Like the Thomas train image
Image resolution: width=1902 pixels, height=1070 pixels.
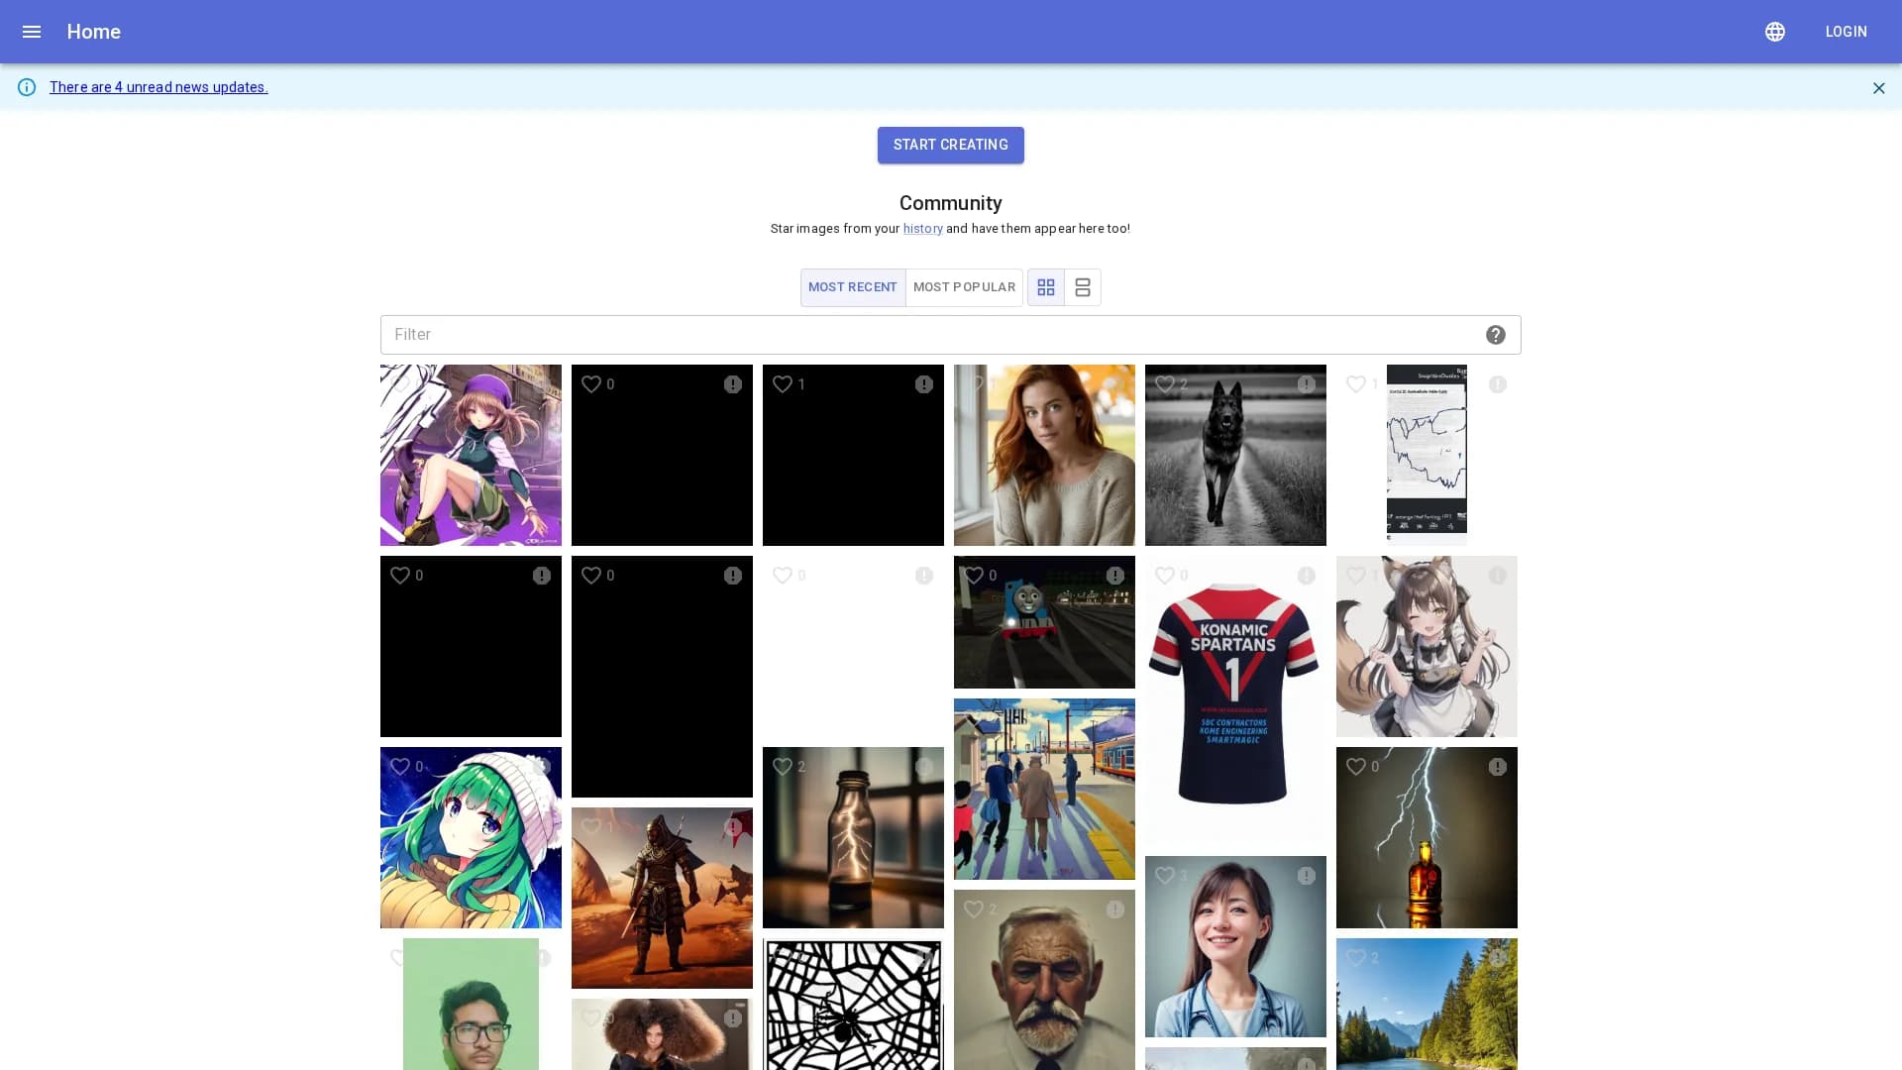974,576
